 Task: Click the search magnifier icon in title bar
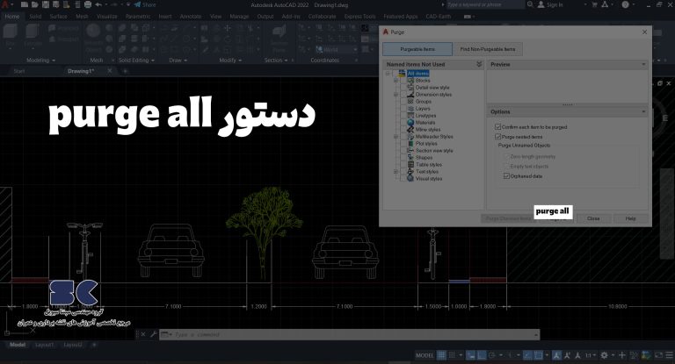(530, 4)
